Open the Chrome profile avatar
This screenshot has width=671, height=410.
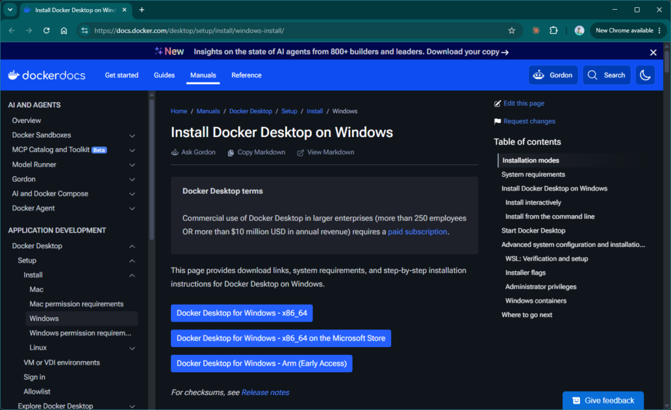tap(579, 30)
